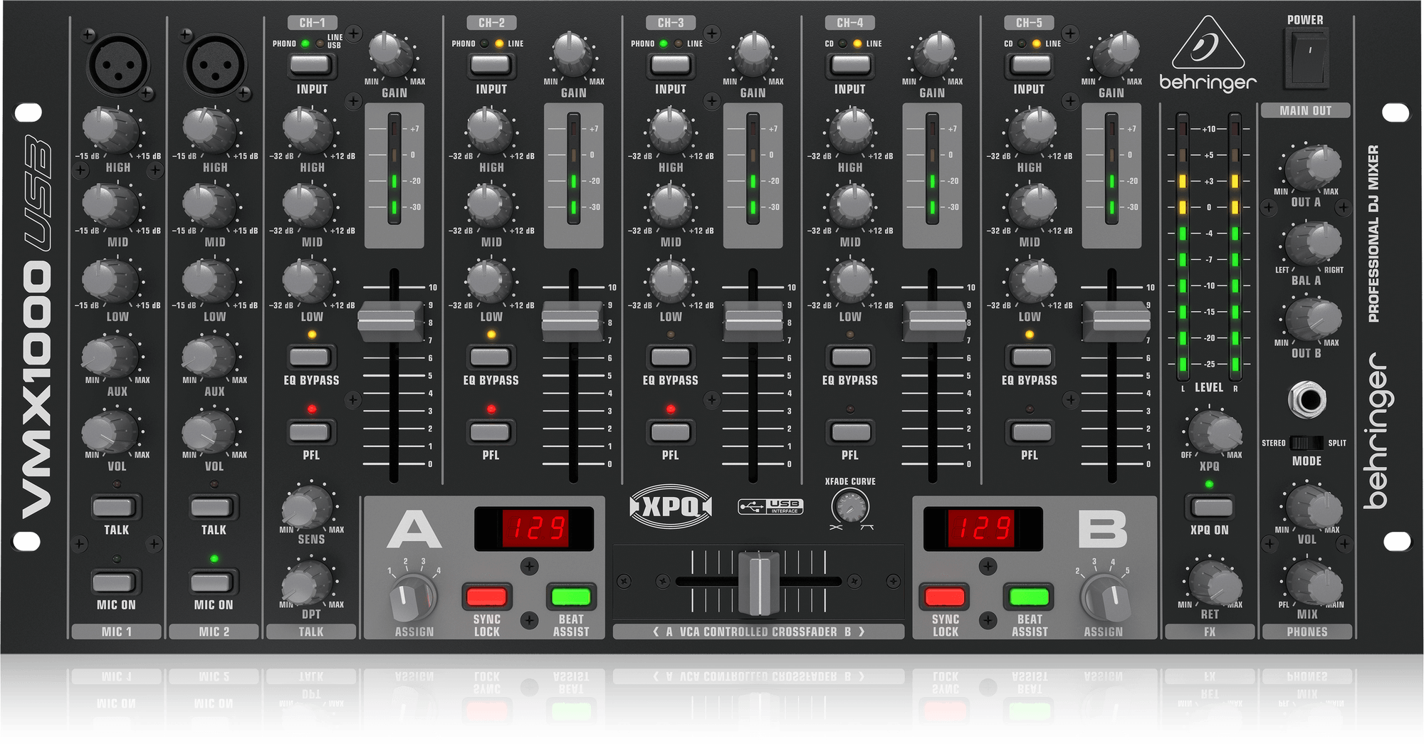Click the CH-4 volume fader cap
The image size is (1424, 744).
[935, 322]
